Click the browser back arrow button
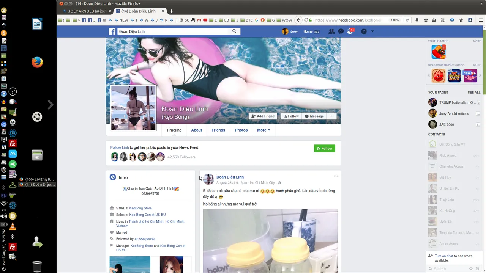Screen dimensions: 486x273 click(298, 20)
